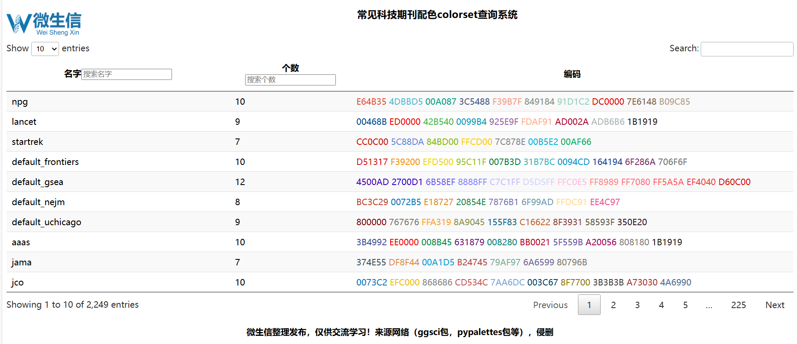Click color code EE4C97 in default_nejm row
This screenshot has width=797, height=344.
tap(605, 202)
